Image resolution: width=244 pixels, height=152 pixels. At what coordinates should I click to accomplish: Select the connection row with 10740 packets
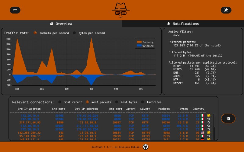[x=107, y=123]
